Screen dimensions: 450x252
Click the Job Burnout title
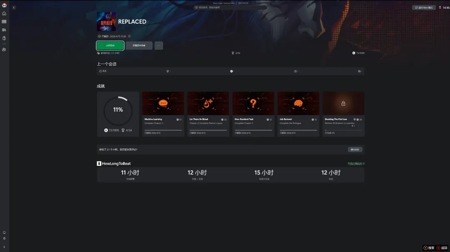click(286, 119)
